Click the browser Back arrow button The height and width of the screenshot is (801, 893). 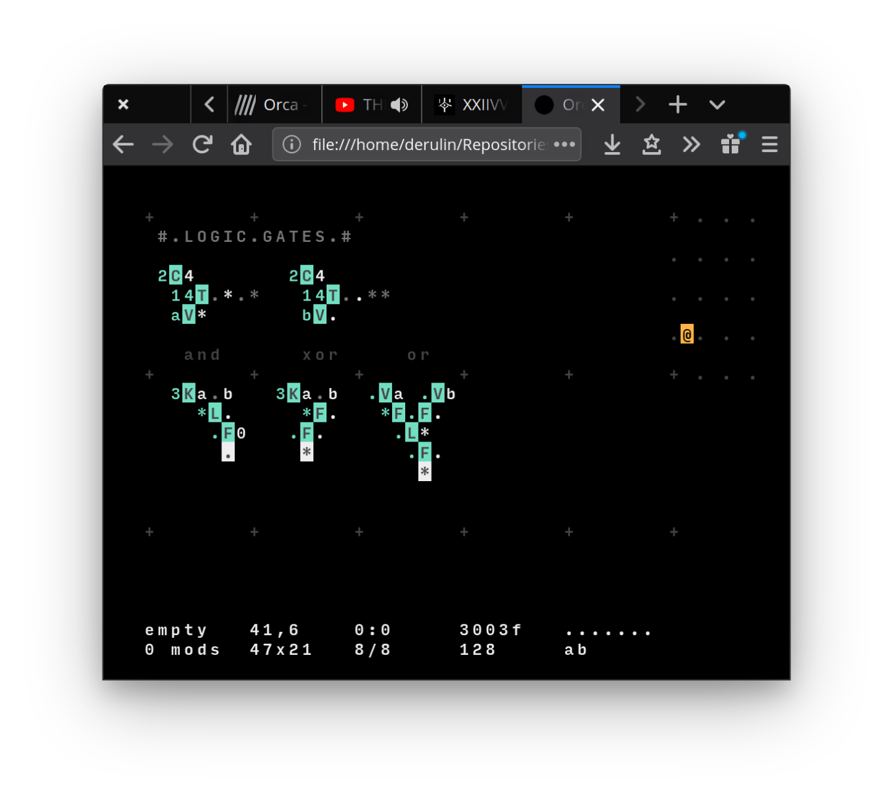point(124,144)
